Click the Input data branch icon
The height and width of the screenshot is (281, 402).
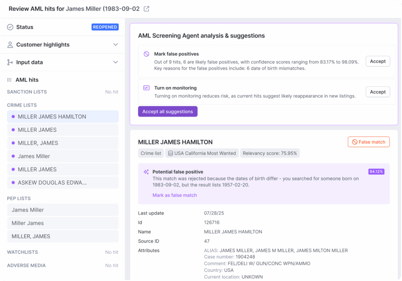[x=10, y=62]
